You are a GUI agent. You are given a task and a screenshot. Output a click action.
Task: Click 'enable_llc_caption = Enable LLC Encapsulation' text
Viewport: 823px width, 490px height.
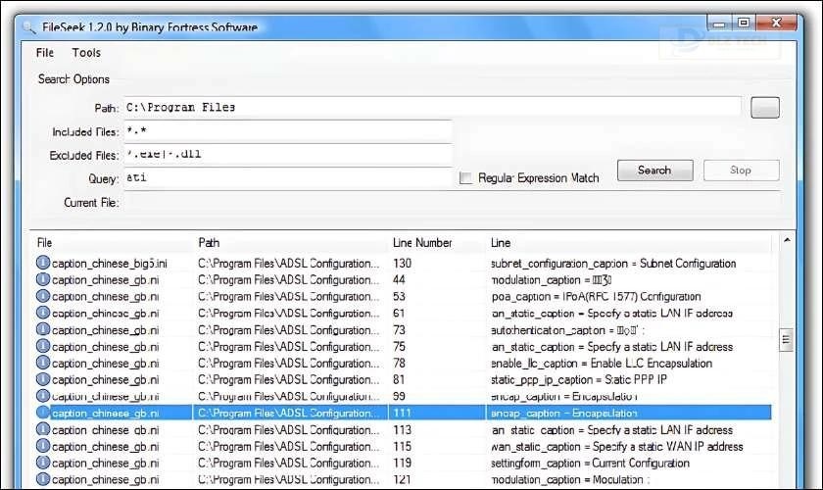602,364
